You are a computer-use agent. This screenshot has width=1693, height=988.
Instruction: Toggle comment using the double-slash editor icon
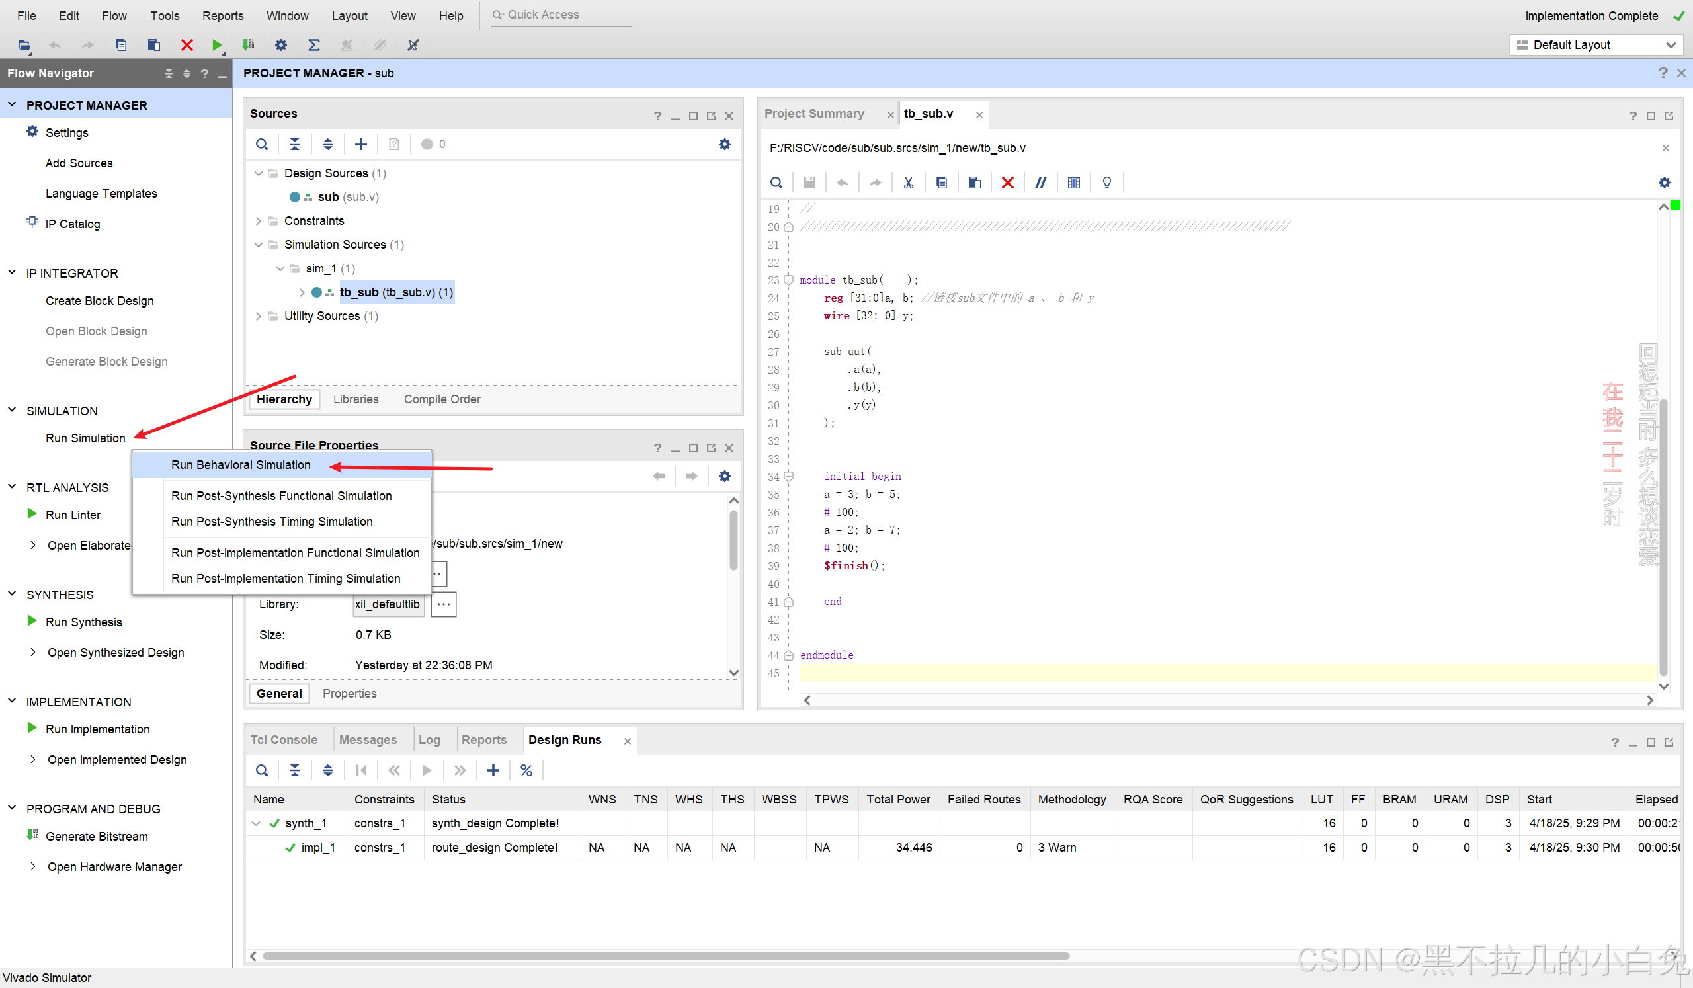(1041, 183)
